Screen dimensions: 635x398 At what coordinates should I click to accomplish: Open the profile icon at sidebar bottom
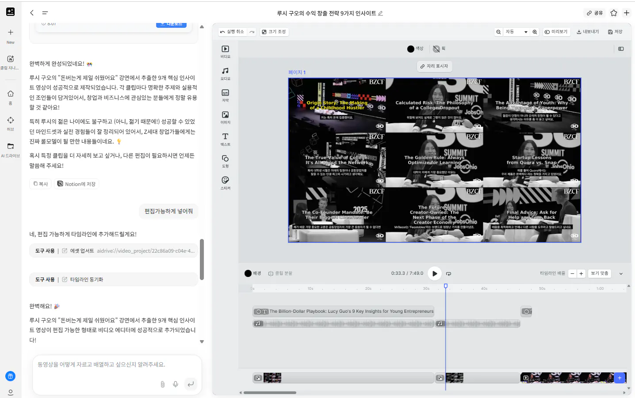[11, 392]
